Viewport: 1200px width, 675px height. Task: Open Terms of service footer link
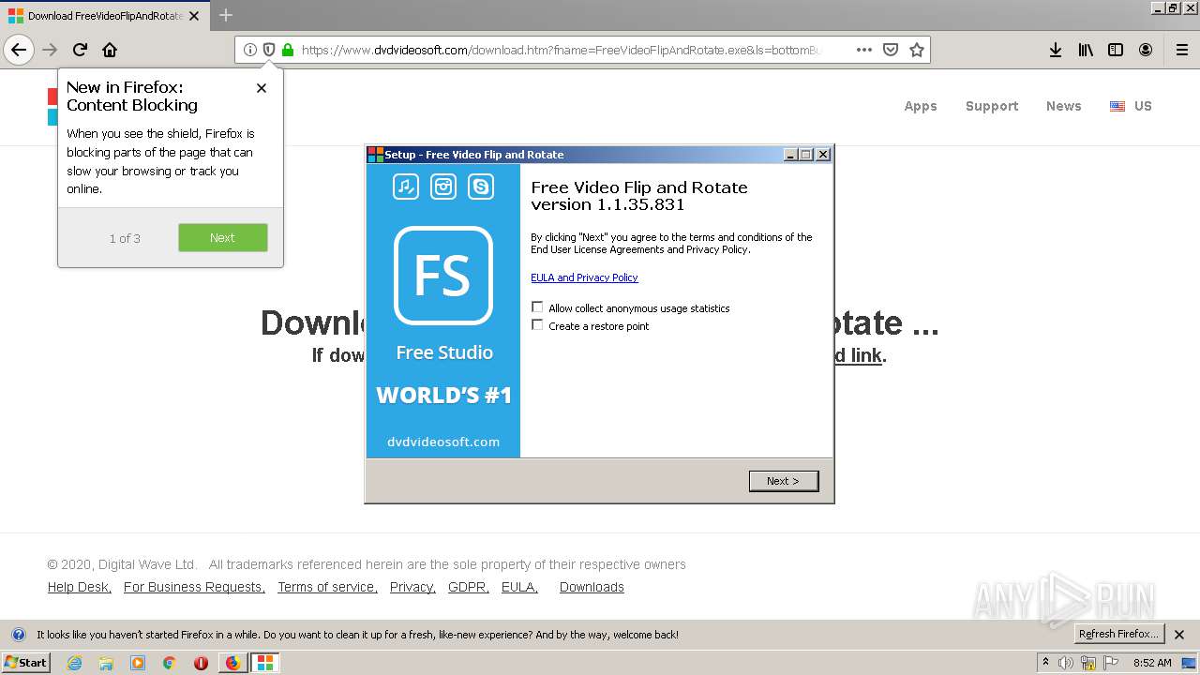pyautogui.click(x=327, y=587)
